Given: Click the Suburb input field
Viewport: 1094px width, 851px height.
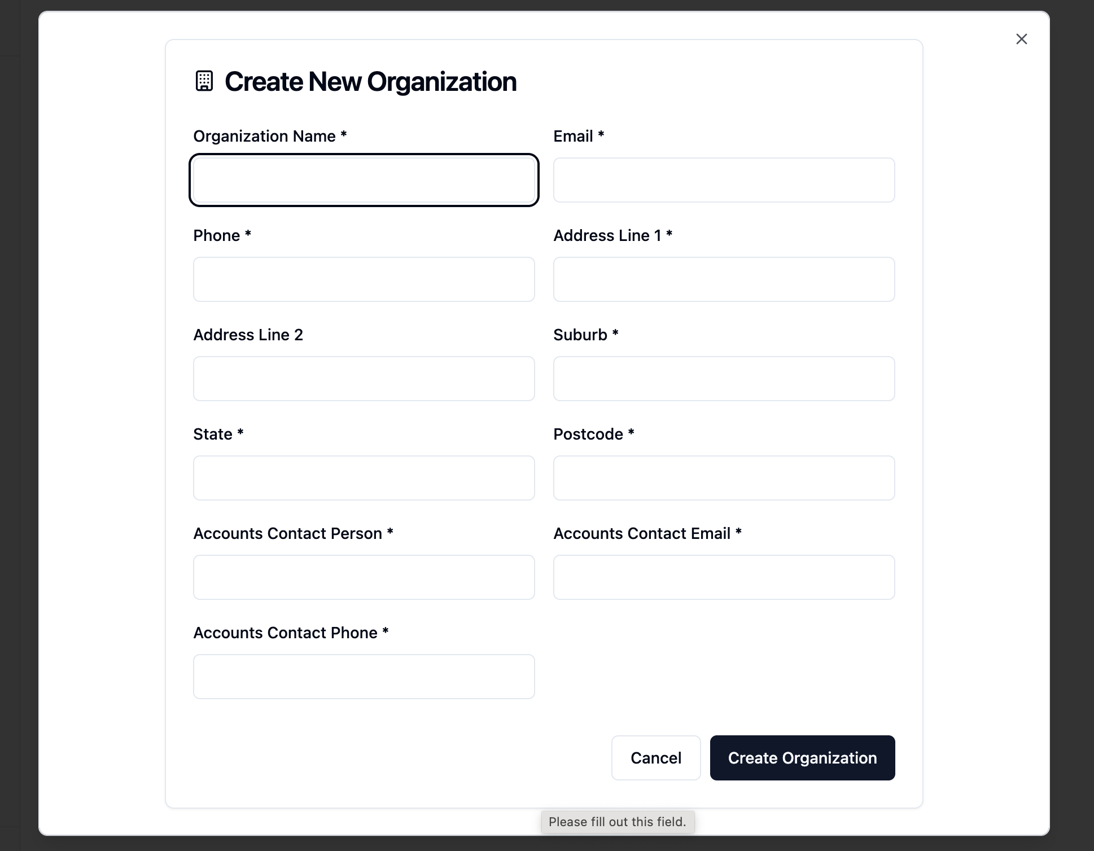Looking at the screenshot, I should tap(724, 379).
